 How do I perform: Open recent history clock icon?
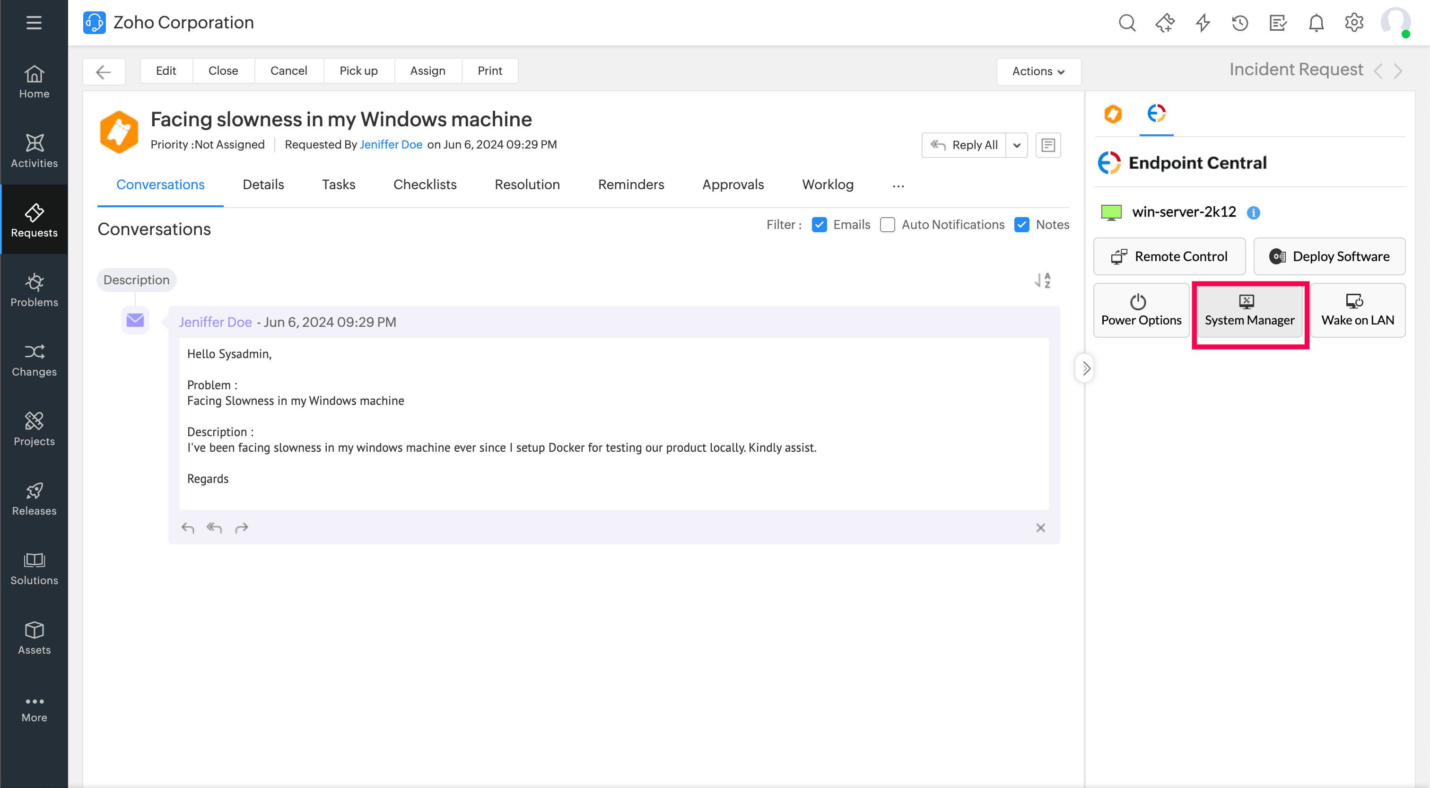1239,23
